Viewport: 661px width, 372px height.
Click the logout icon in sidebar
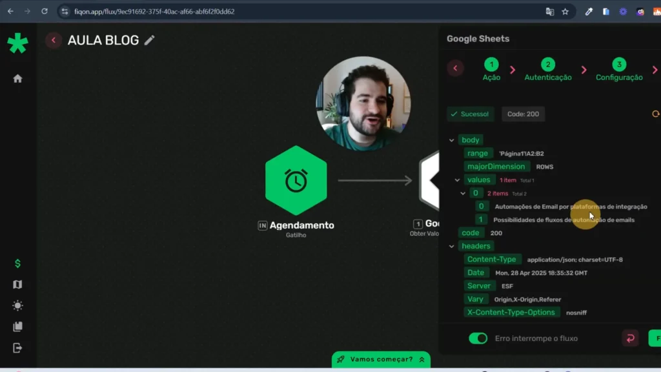(17, 348)
